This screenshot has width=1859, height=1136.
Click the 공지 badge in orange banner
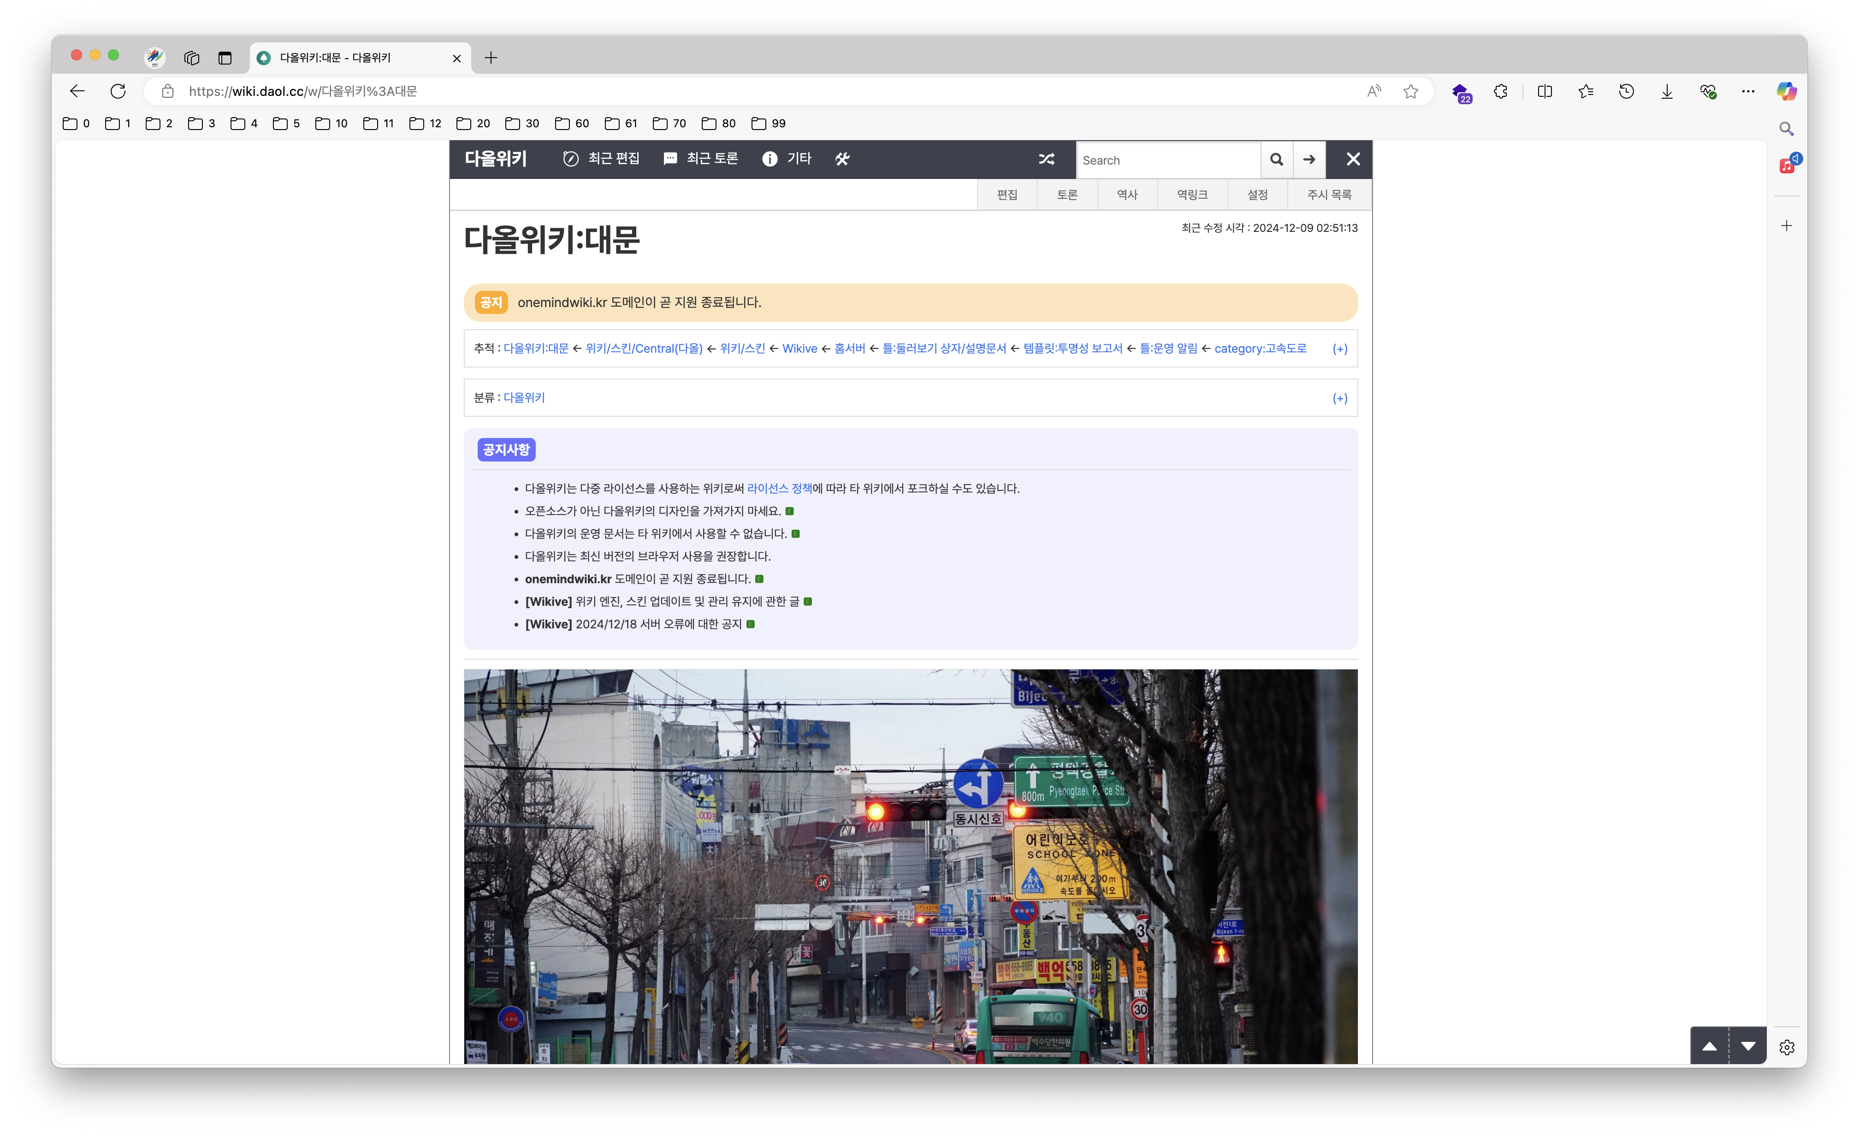click(491, 302)
